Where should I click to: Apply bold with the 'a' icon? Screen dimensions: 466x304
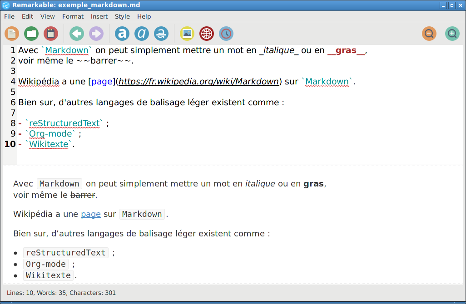122,34
